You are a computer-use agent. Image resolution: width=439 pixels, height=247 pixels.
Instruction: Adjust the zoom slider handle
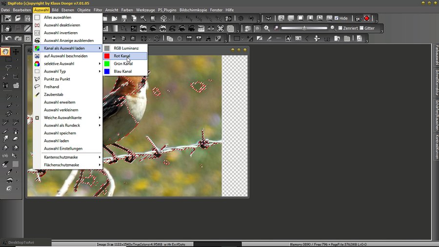click(304, 28)
